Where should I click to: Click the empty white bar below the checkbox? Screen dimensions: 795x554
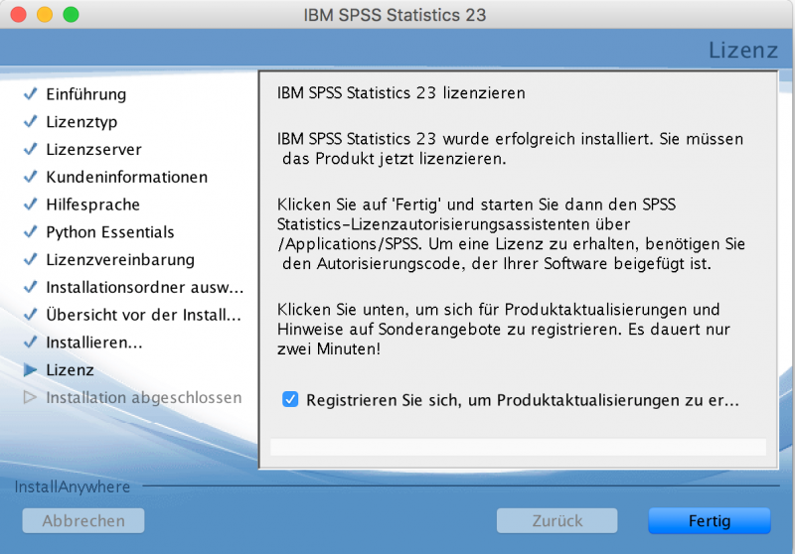(518, 447)
